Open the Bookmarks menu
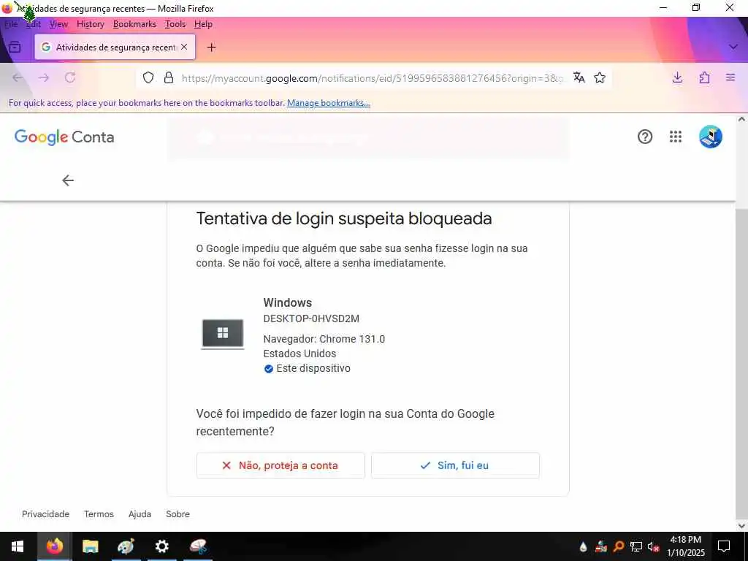Screen dimensions: 748x561 click(x=134, y=24)
